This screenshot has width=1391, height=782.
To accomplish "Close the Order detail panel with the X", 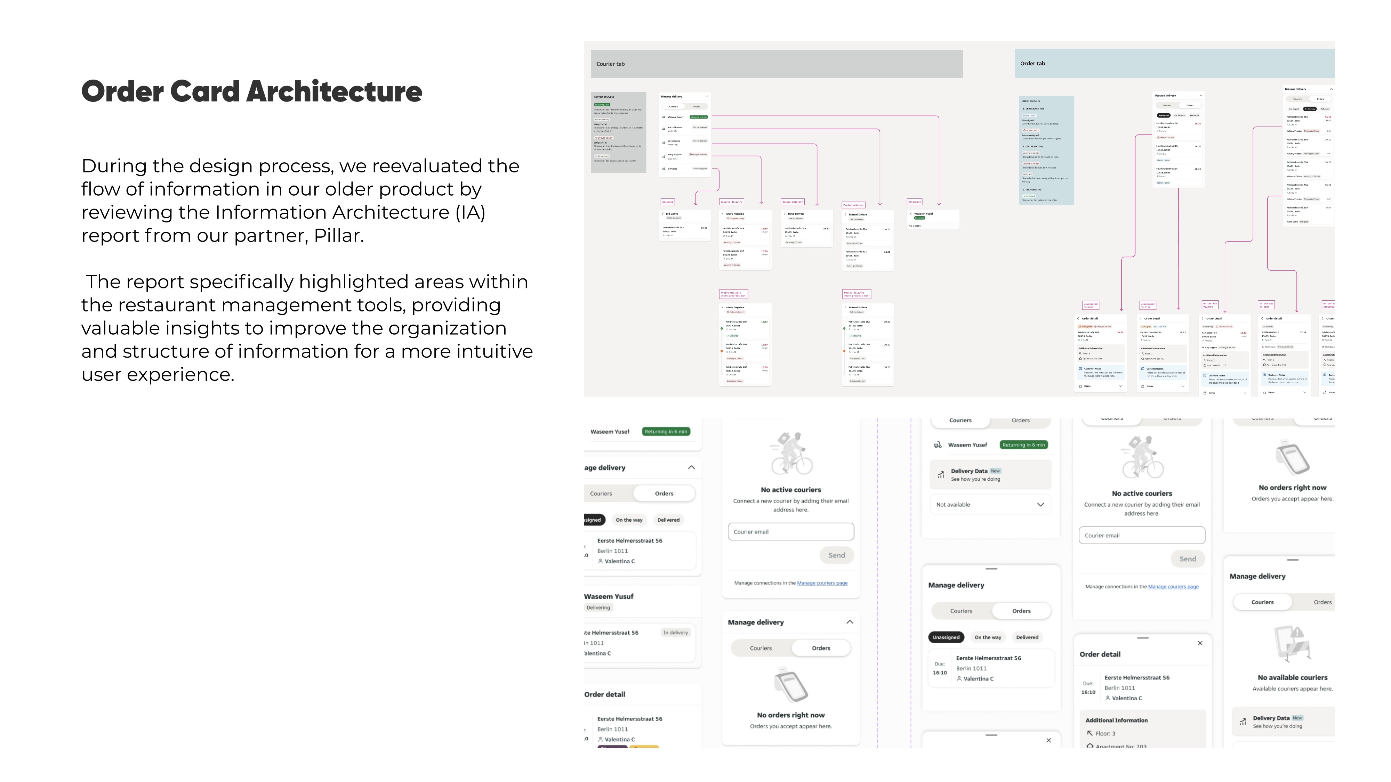I will pos(1200,643).
